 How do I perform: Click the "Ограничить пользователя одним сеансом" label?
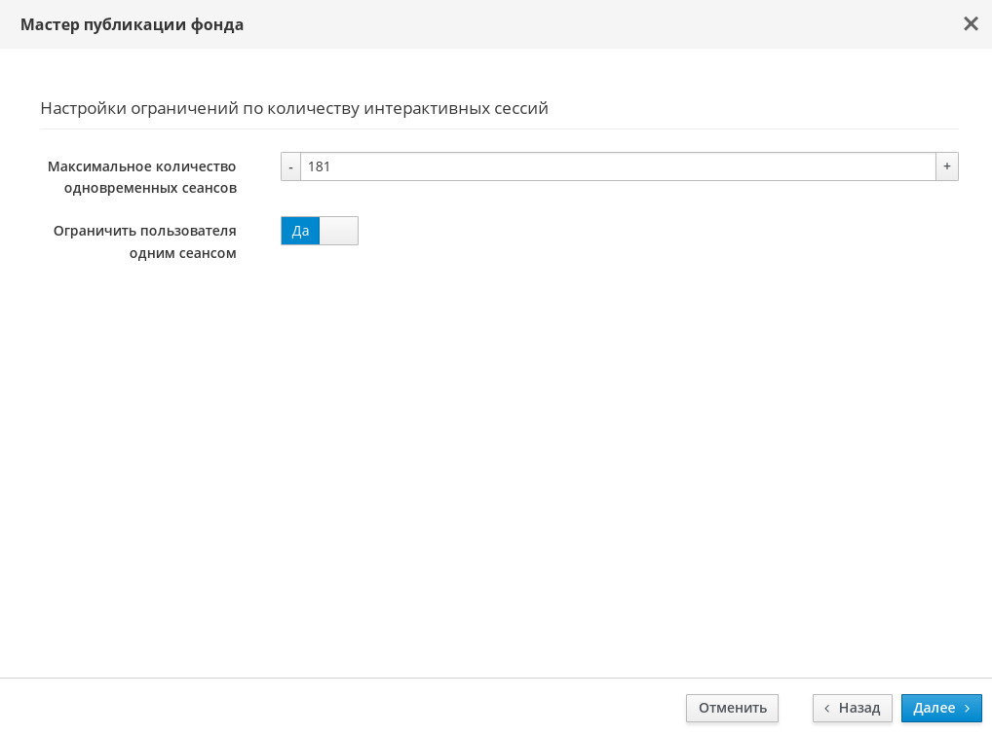point(145,241)
